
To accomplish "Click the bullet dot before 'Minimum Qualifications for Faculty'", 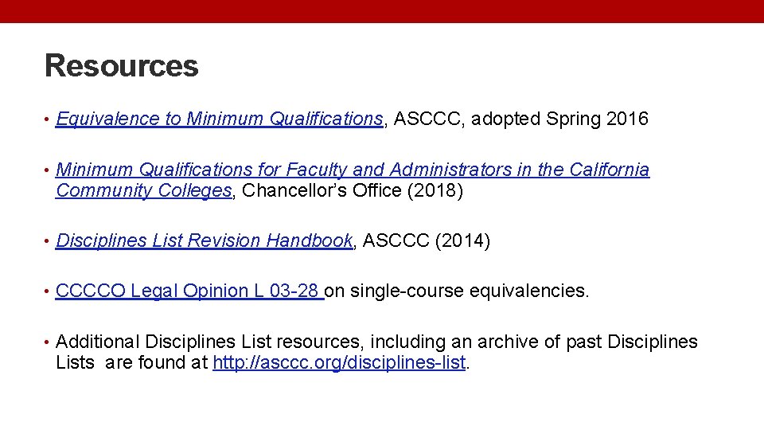I will [49, 171].
